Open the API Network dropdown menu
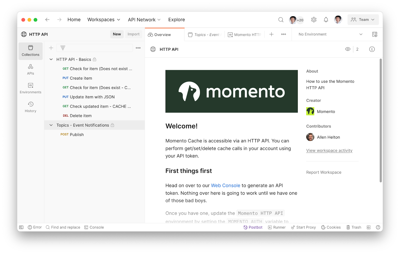400x254 pixels. pyautogui.click(x=144, y=20)
